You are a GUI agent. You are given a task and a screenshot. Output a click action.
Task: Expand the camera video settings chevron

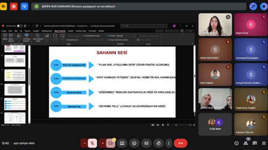pos(102,143)
